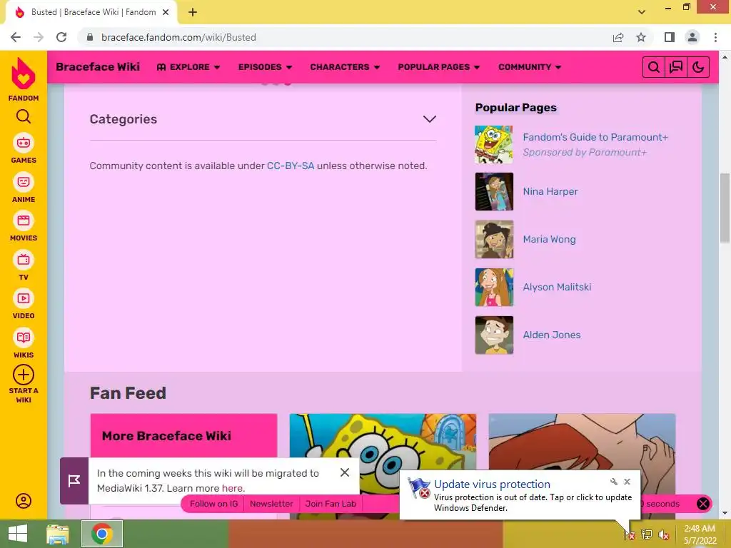Click the wrench icon in virus protection popup
This screenshot has height=548, width=731.
613,482
